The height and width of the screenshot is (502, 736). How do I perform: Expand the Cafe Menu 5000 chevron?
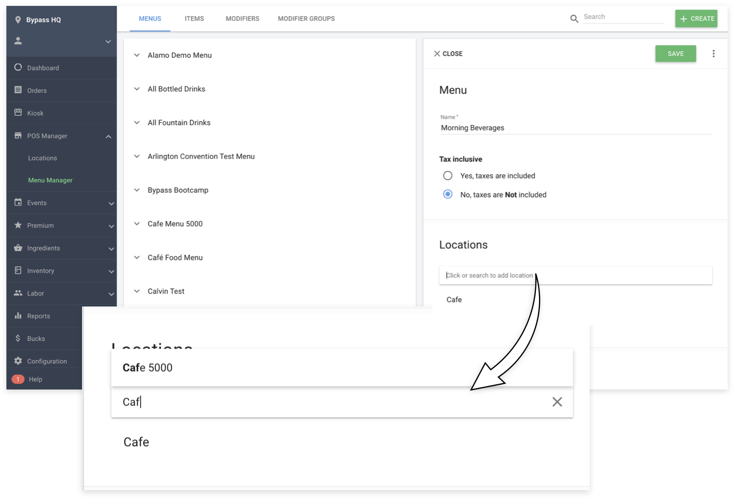tap(137, 223)
